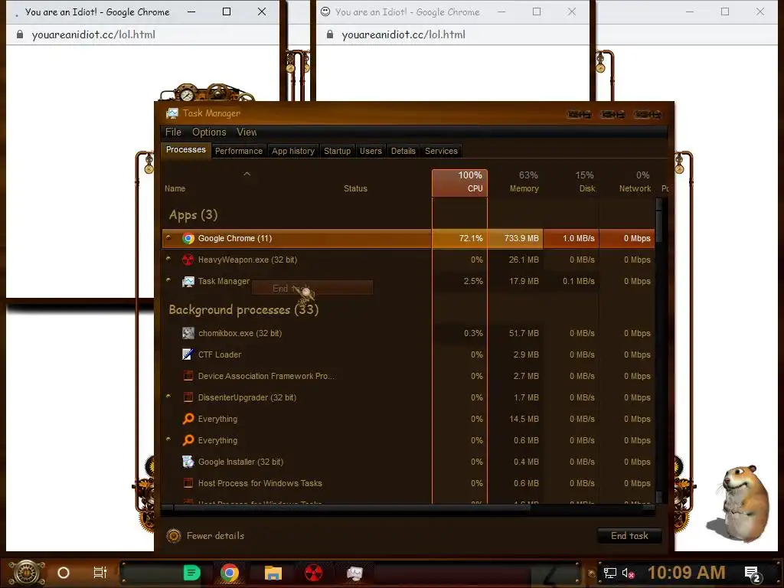784x588 pixels.
Task: Open the green notes app on taskbar
Action: 191,573
